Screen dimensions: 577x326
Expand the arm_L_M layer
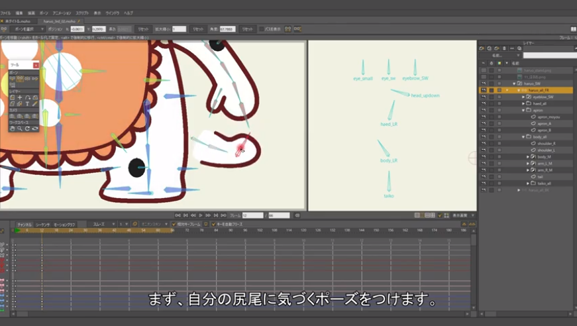click(528, 164)
